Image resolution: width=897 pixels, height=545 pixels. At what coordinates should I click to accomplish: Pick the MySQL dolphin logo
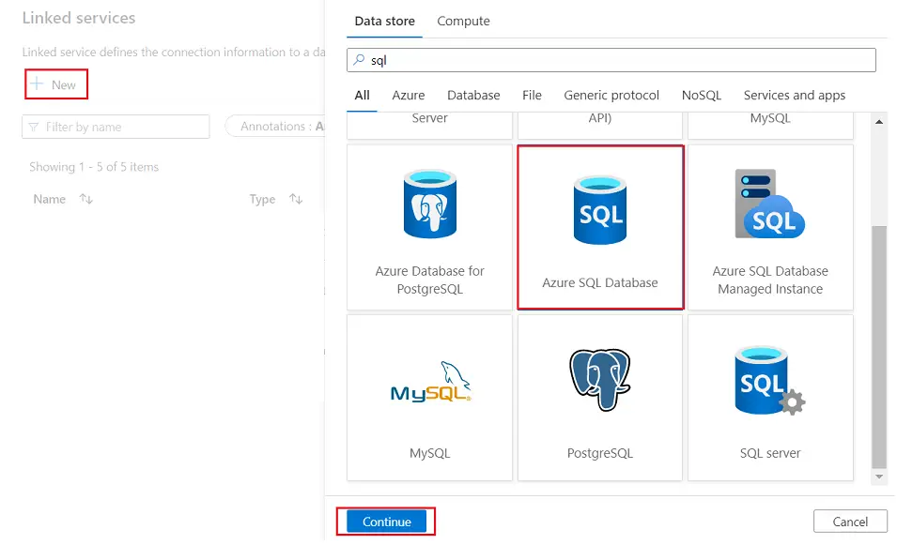click(x=430, y=382)
